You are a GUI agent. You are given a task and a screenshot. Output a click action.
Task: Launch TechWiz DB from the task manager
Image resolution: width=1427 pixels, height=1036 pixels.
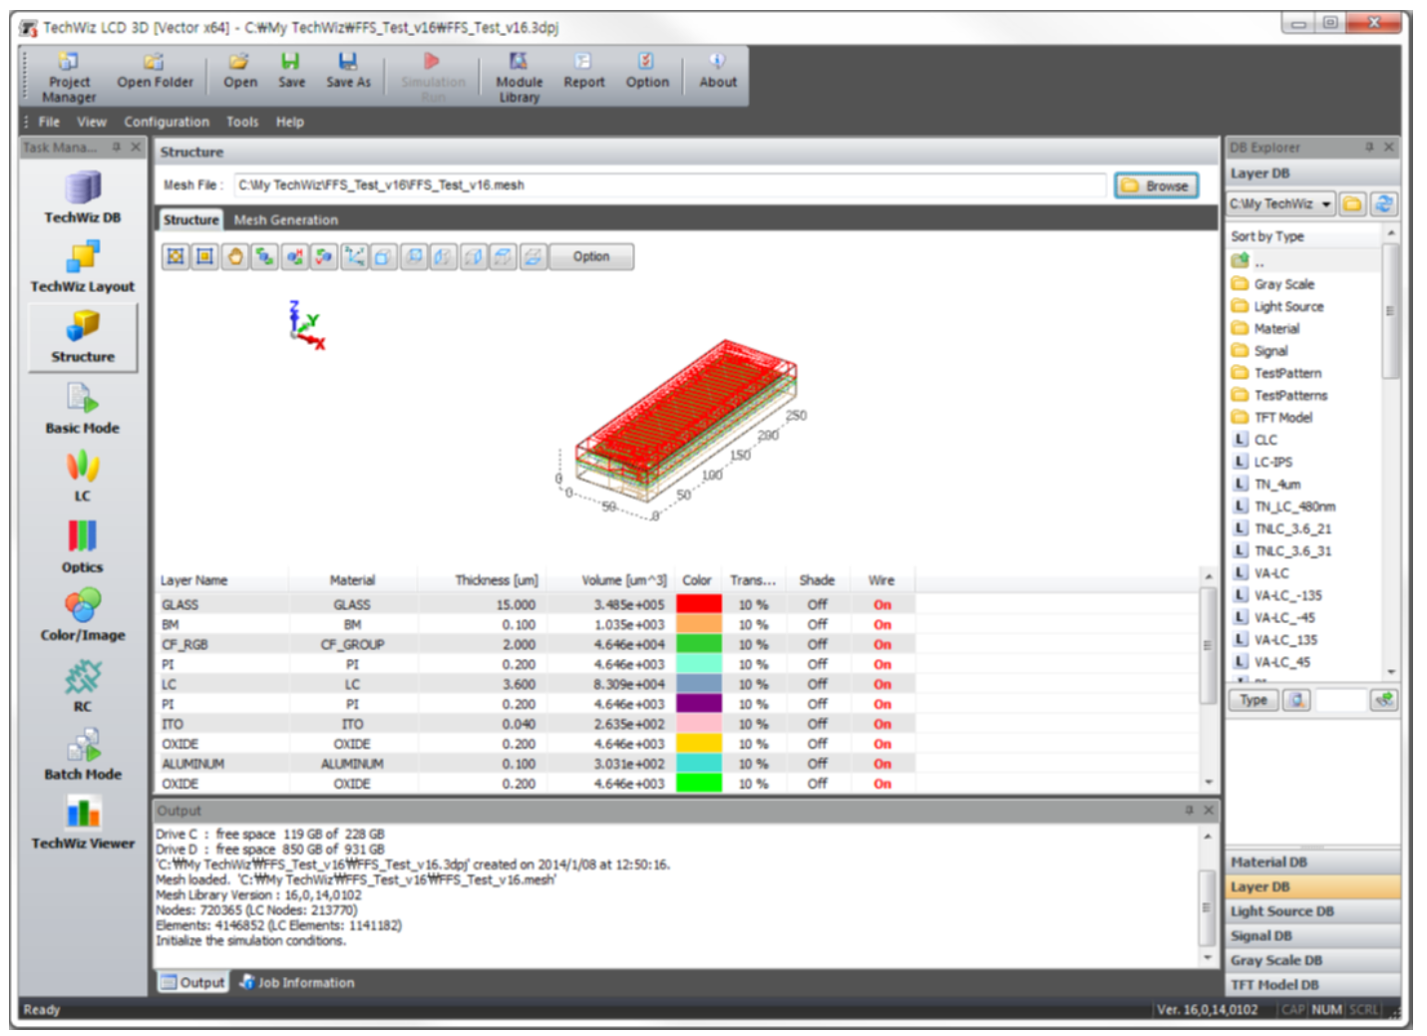[83, 196]
